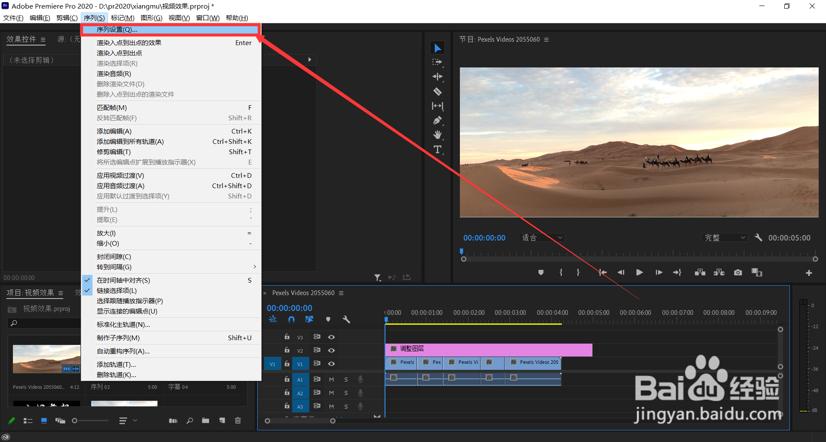Toggle snap magnet in the timeline

(x=291, y=319)
